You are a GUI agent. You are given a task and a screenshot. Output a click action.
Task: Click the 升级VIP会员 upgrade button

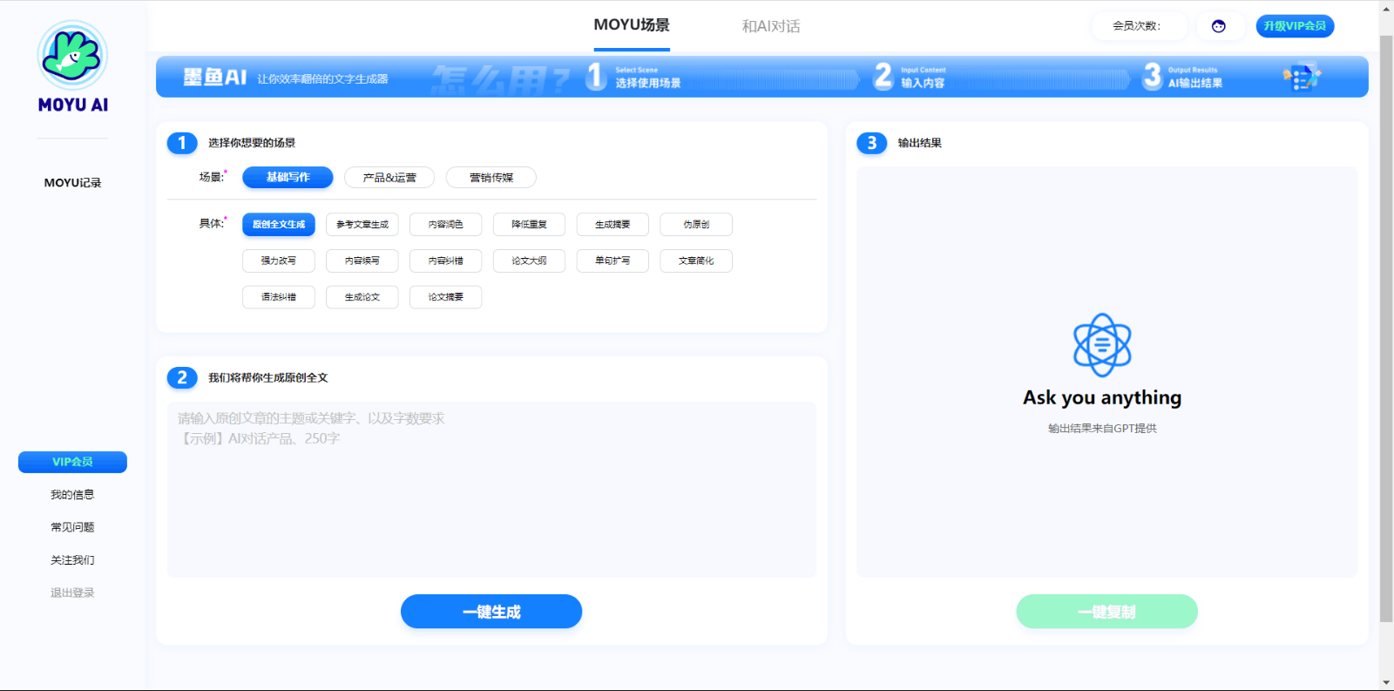pyautogui.click(x=1295, y=26)
